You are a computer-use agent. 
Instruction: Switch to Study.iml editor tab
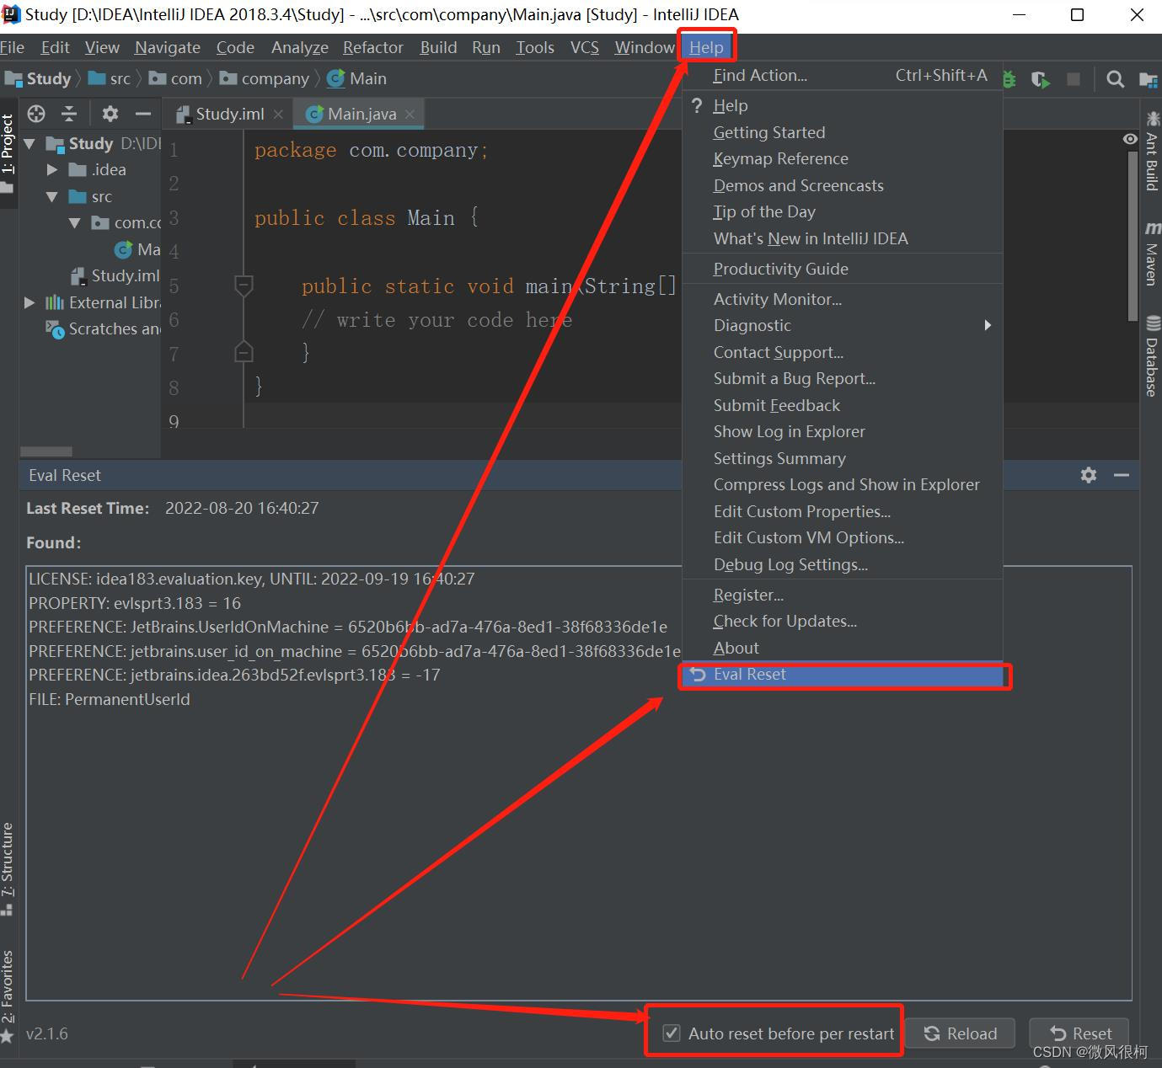click(229, 114)
